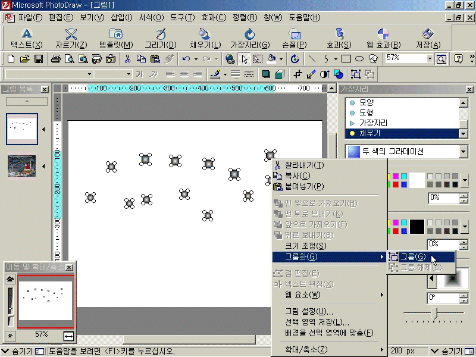
Task: Open the 효과(C) menu in menu bar
Action: coord(214,18)
